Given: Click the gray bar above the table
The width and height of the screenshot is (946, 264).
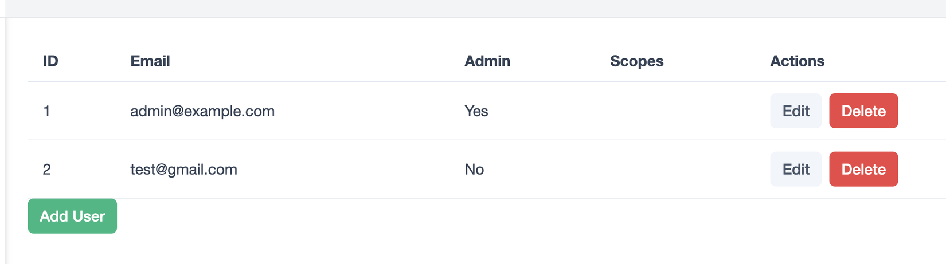Looking at the screenshot, I should 473,8.
